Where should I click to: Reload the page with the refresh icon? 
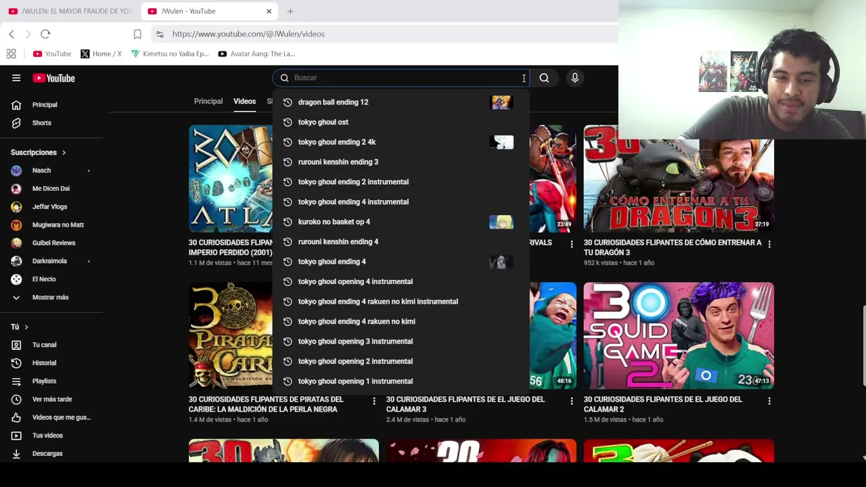point(45,34)
